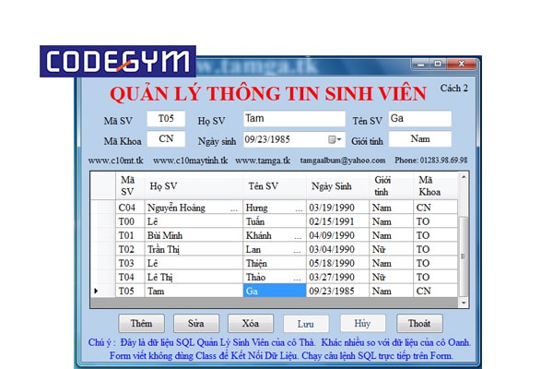The width and height of the screenshot is (553, 369).
Task: Select cell T02
Action: pos(130,249)
